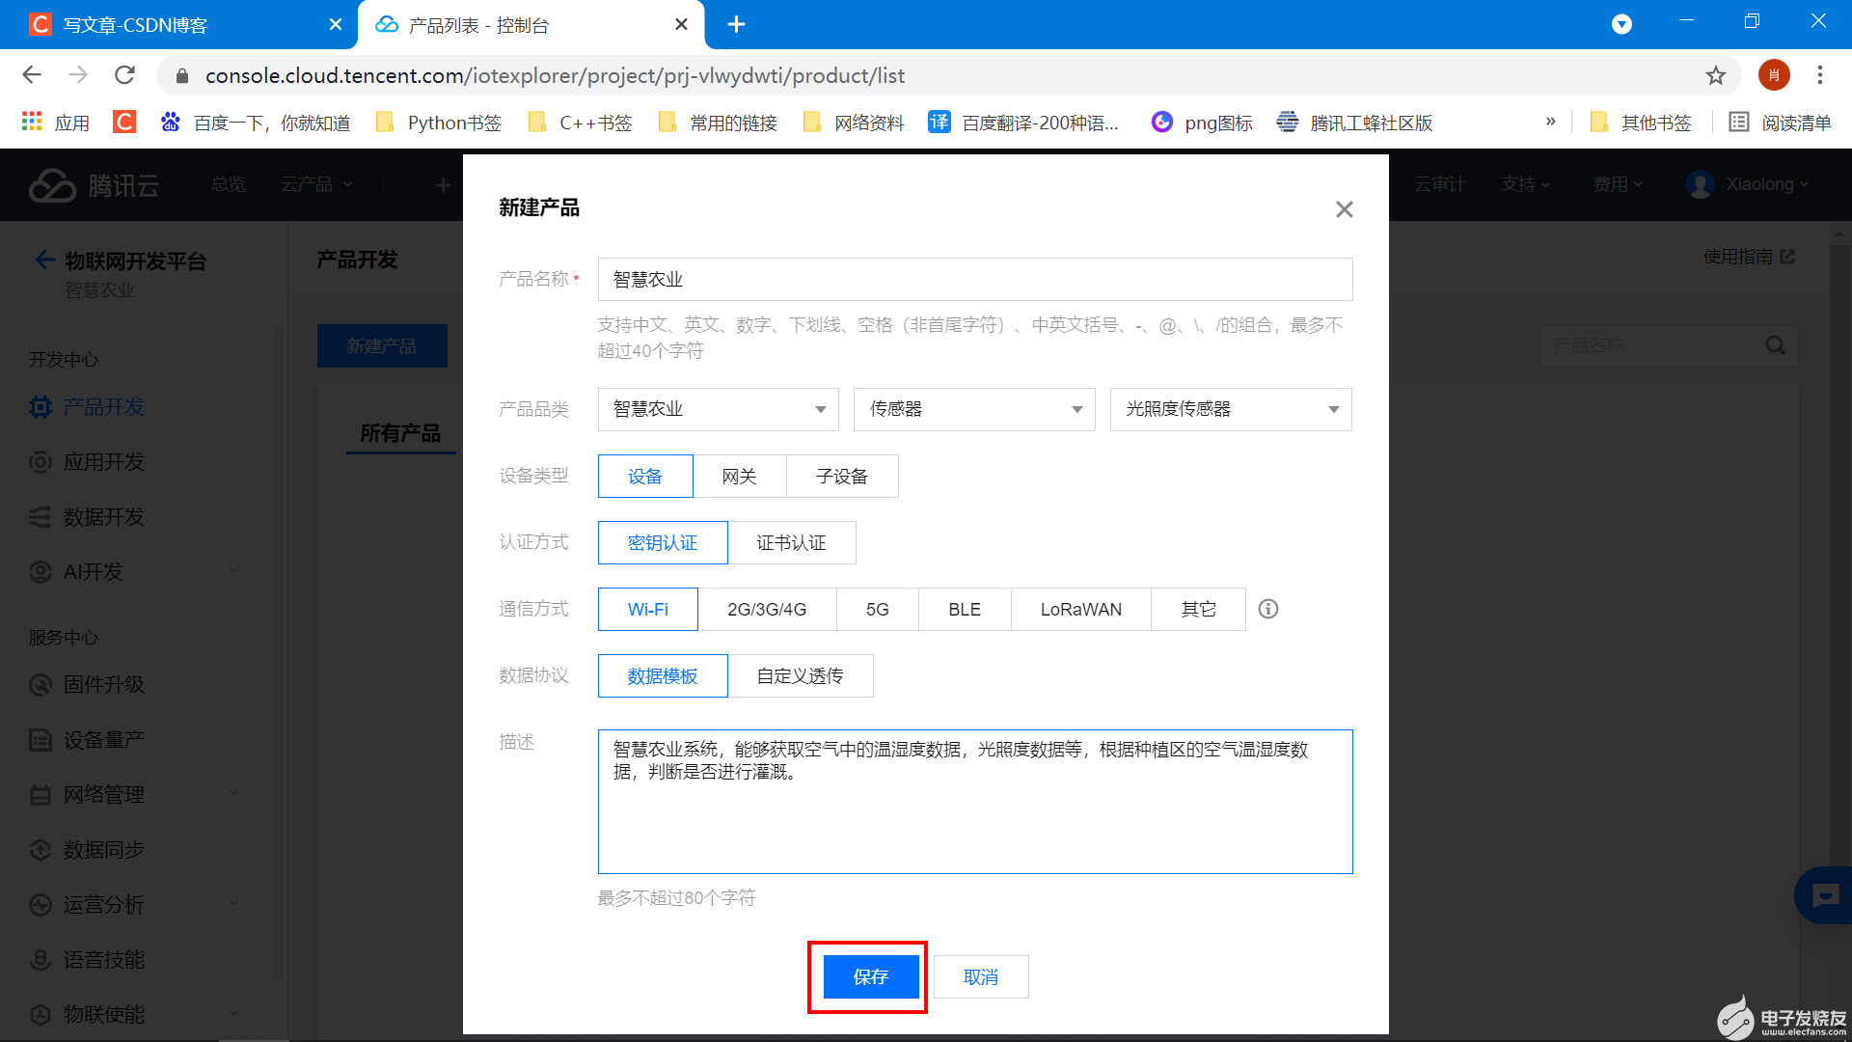Choose 证书认证 authentication method
Screen dimensions: 1852x1042
pyautogui.click(x=791, y=543)
